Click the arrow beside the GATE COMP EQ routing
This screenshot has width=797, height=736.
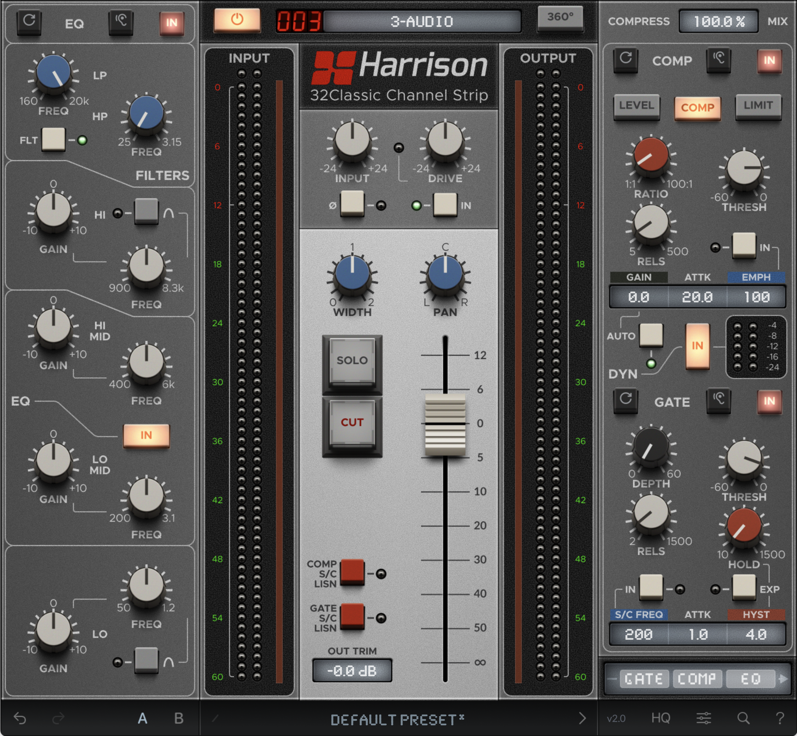[783, 678]
